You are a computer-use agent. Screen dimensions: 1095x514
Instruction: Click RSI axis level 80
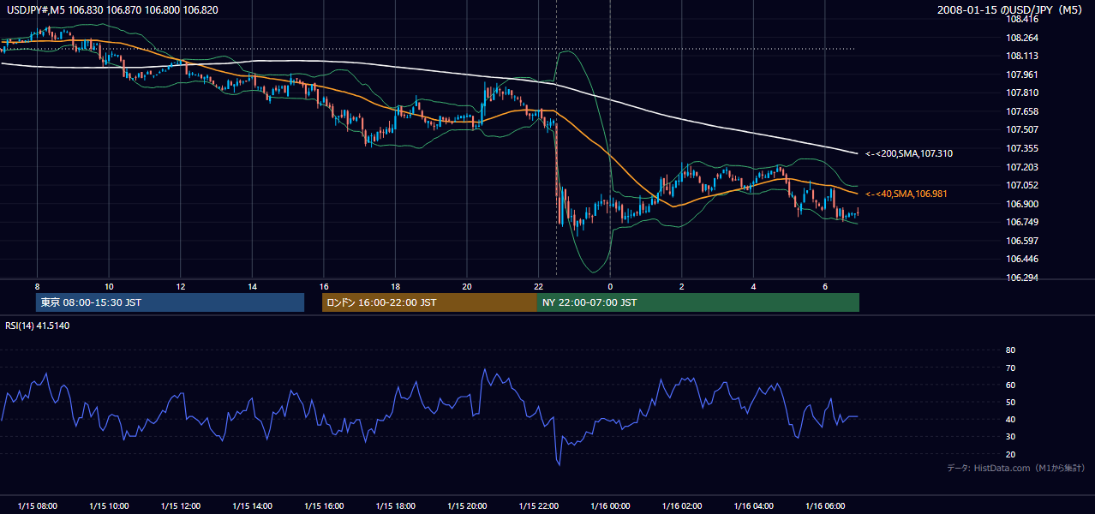(1010, 350)
